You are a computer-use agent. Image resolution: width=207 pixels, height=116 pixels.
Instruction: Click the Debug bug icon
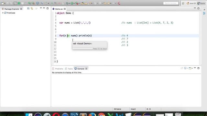[67, 3]
